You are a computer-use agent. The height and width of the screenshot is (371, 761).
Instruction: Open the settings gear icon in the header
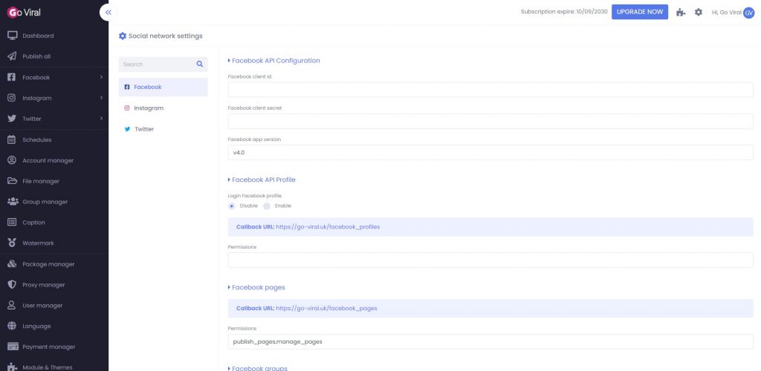tap(699, 12)
